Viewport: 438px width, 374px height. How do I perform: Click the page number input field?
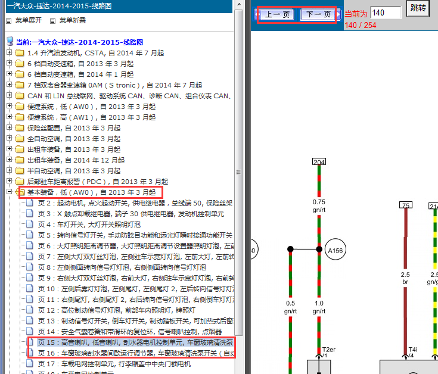[386, 13]
